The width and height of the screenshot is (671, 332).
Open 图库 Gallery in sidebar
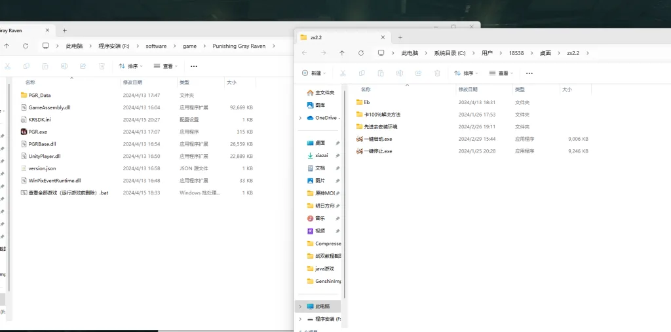tap(316, 105)
